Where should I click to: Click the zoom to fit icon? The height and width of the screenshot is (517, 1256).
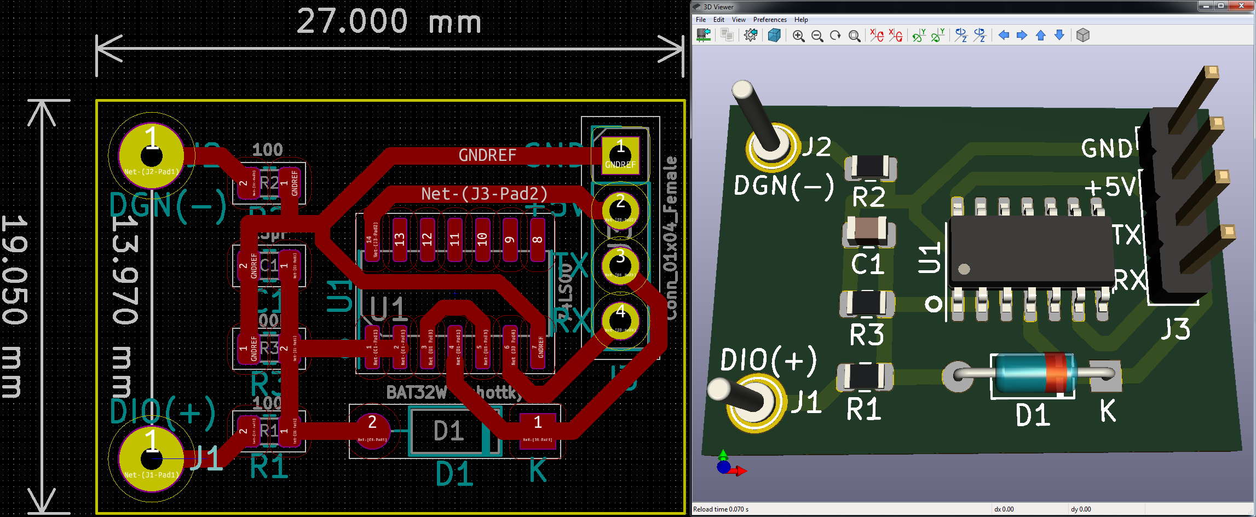coord(854,36)
